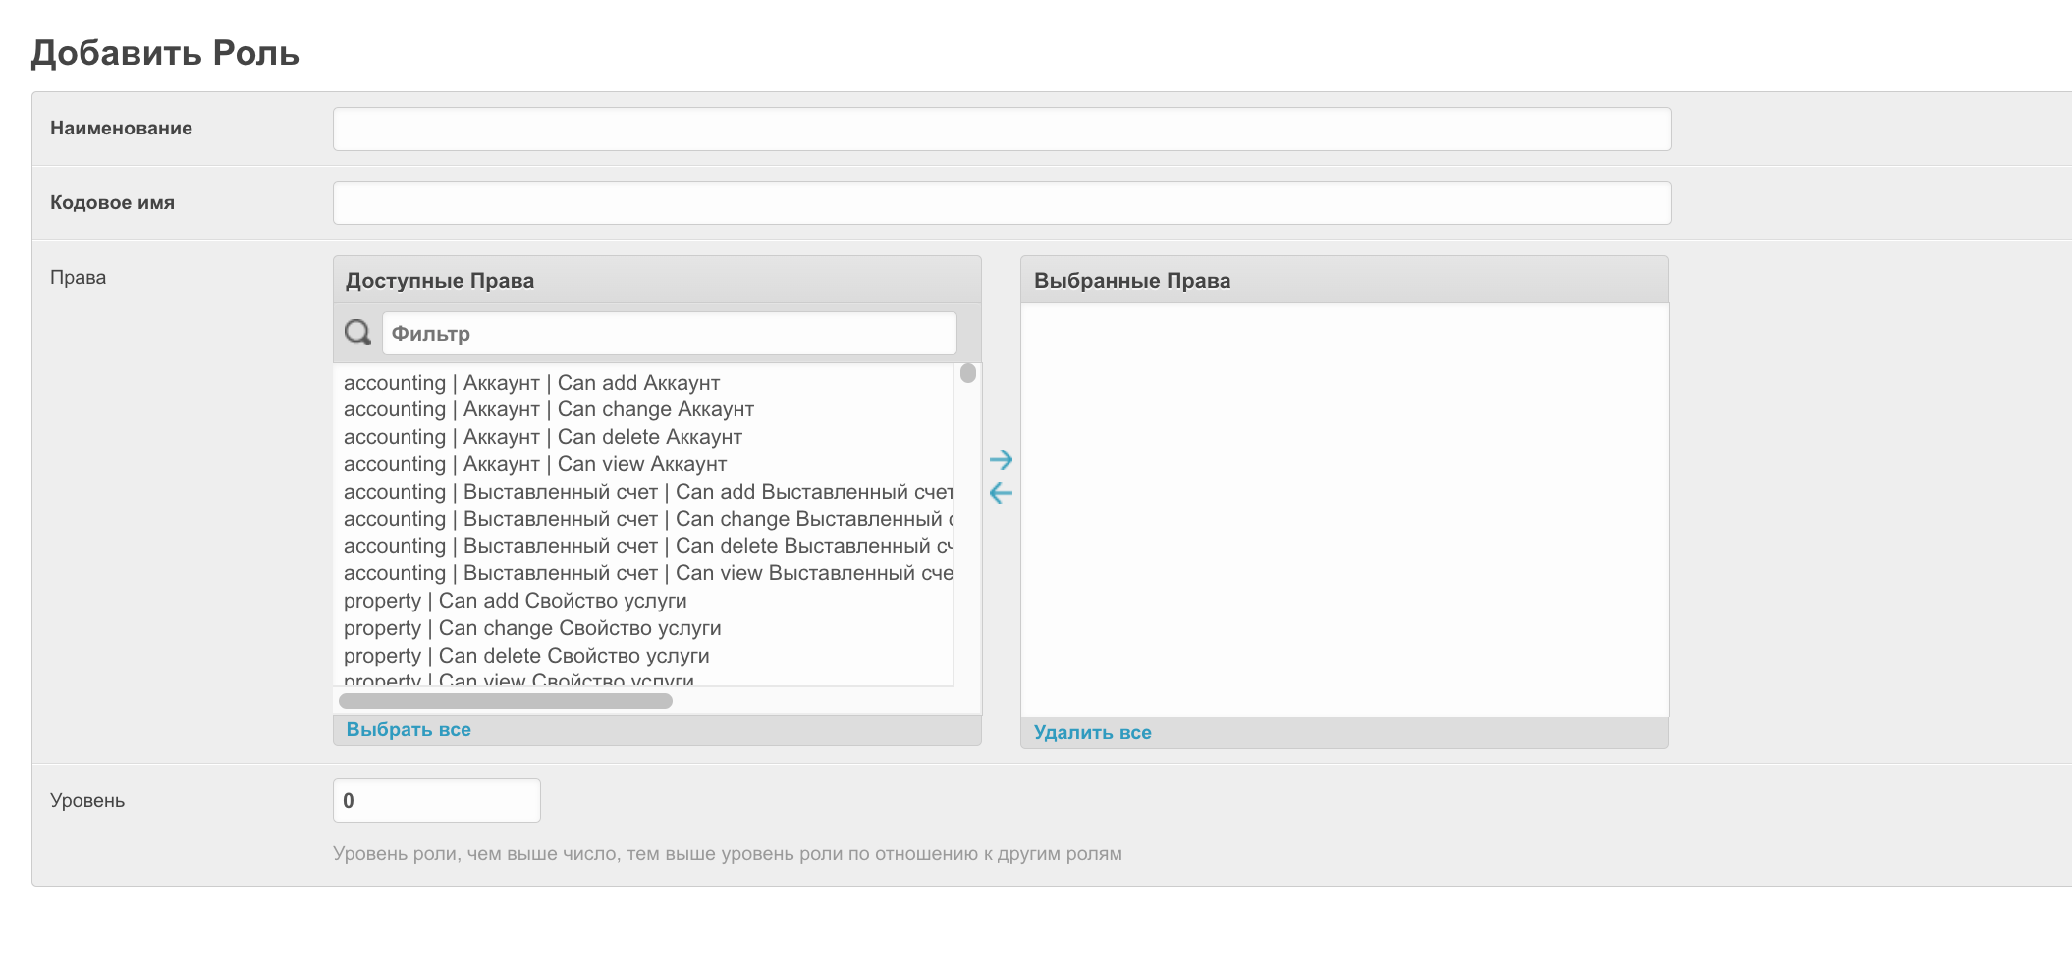This screenshot has width=2072, height=956.
Task: Click the left arrow to remove permissions
Action: point(1001,493)
